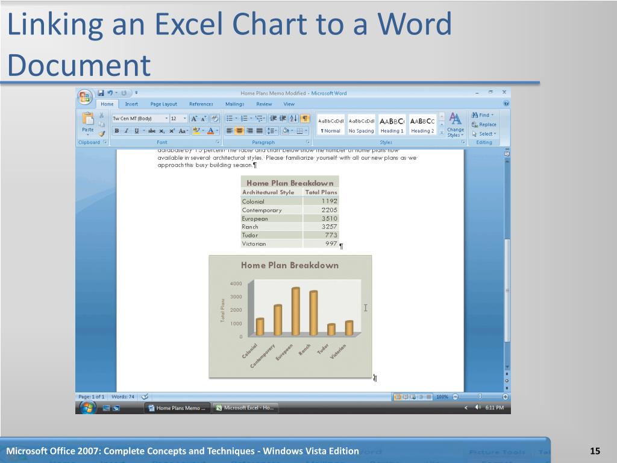
Task: Check proofing errors in status bar
Action: [145, 397]
